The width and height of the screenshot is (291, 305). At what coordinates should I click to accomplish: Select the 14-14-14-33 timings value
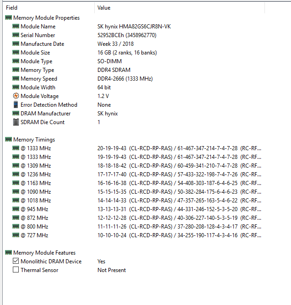point(179,201)
